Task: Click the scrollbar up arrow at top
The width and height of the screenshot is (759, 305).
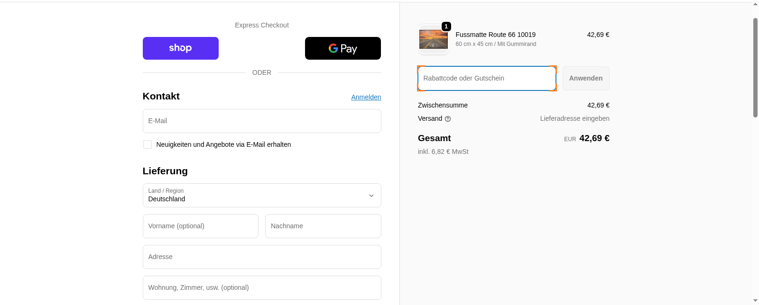Action: [x=755, y=5]
